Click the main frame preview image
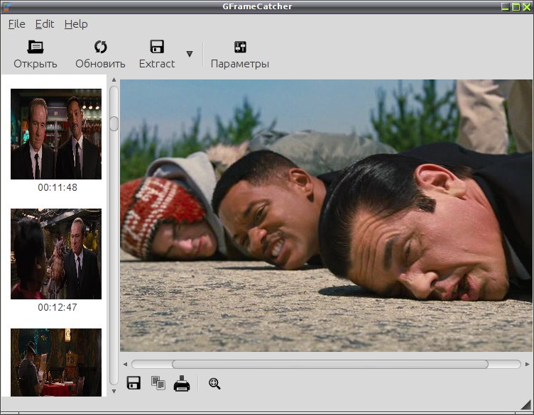 (x=326, y=216)
